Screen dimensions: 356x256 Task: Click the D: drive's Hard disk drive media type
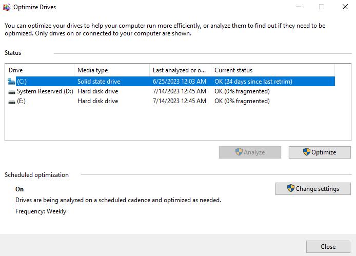(97, 91)
